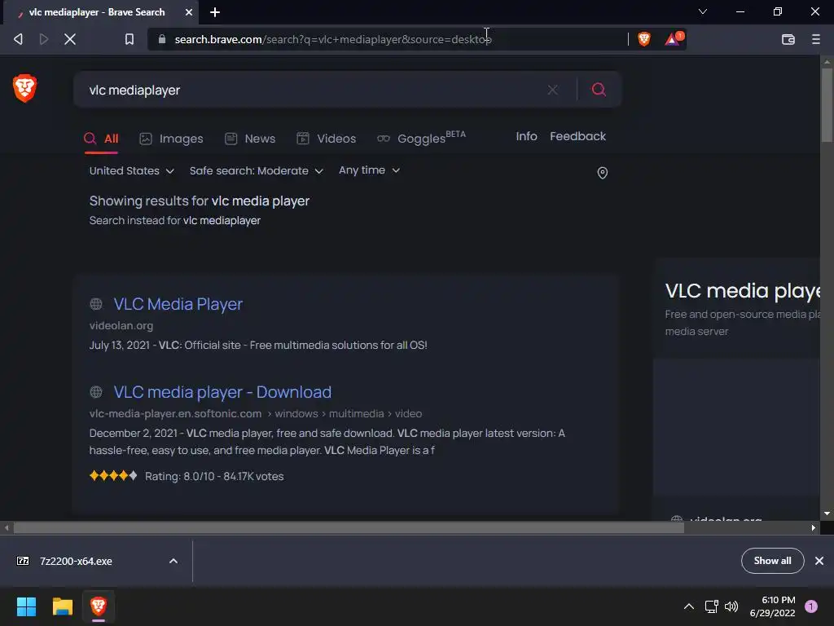Switch to News results tab
The width and height of the screenshot is (834, 626).
click(x=250, y=139)
